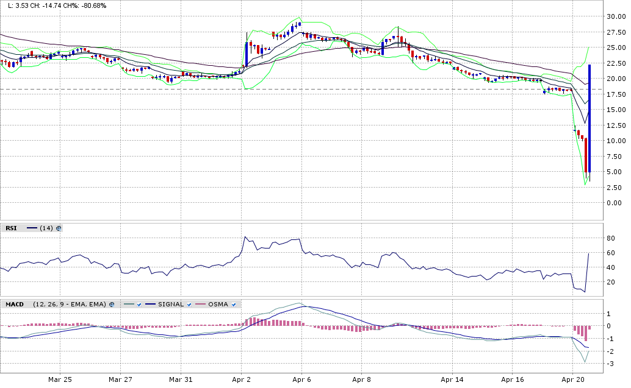
Task: Click the RSI period value (14)
Action: click(x=46, y=228)
